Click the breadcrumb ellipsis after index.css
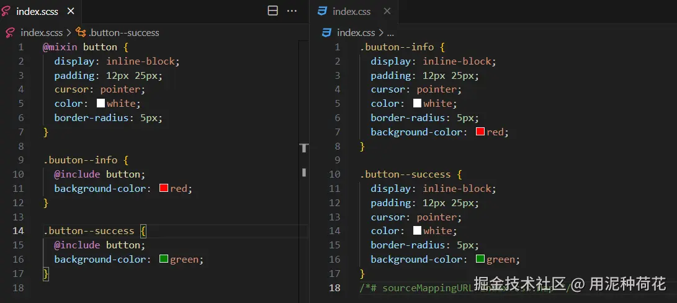This screenshot has width=677, height=303. click(x=390, y=33)
